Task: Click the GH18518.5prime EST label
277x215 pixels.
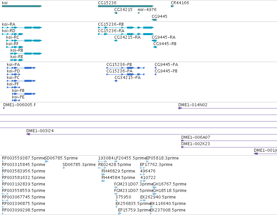Action: (170, 191)
